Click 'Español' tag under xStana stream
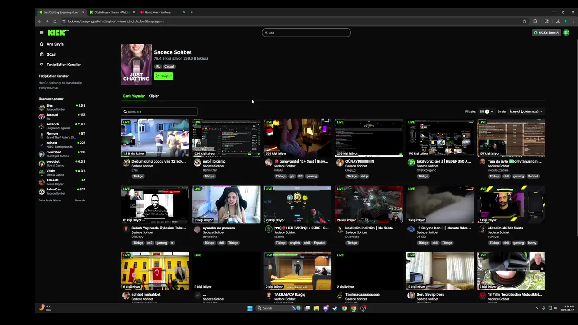 click(x=319, y=243)
